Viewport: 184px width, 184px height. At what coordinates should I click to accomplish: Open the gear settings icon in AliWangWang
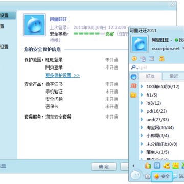point(148,177)
